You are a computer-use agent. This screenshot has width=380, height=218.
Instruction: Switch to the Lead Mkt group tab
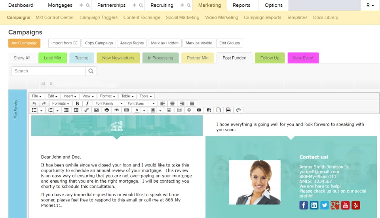point(53,58)
